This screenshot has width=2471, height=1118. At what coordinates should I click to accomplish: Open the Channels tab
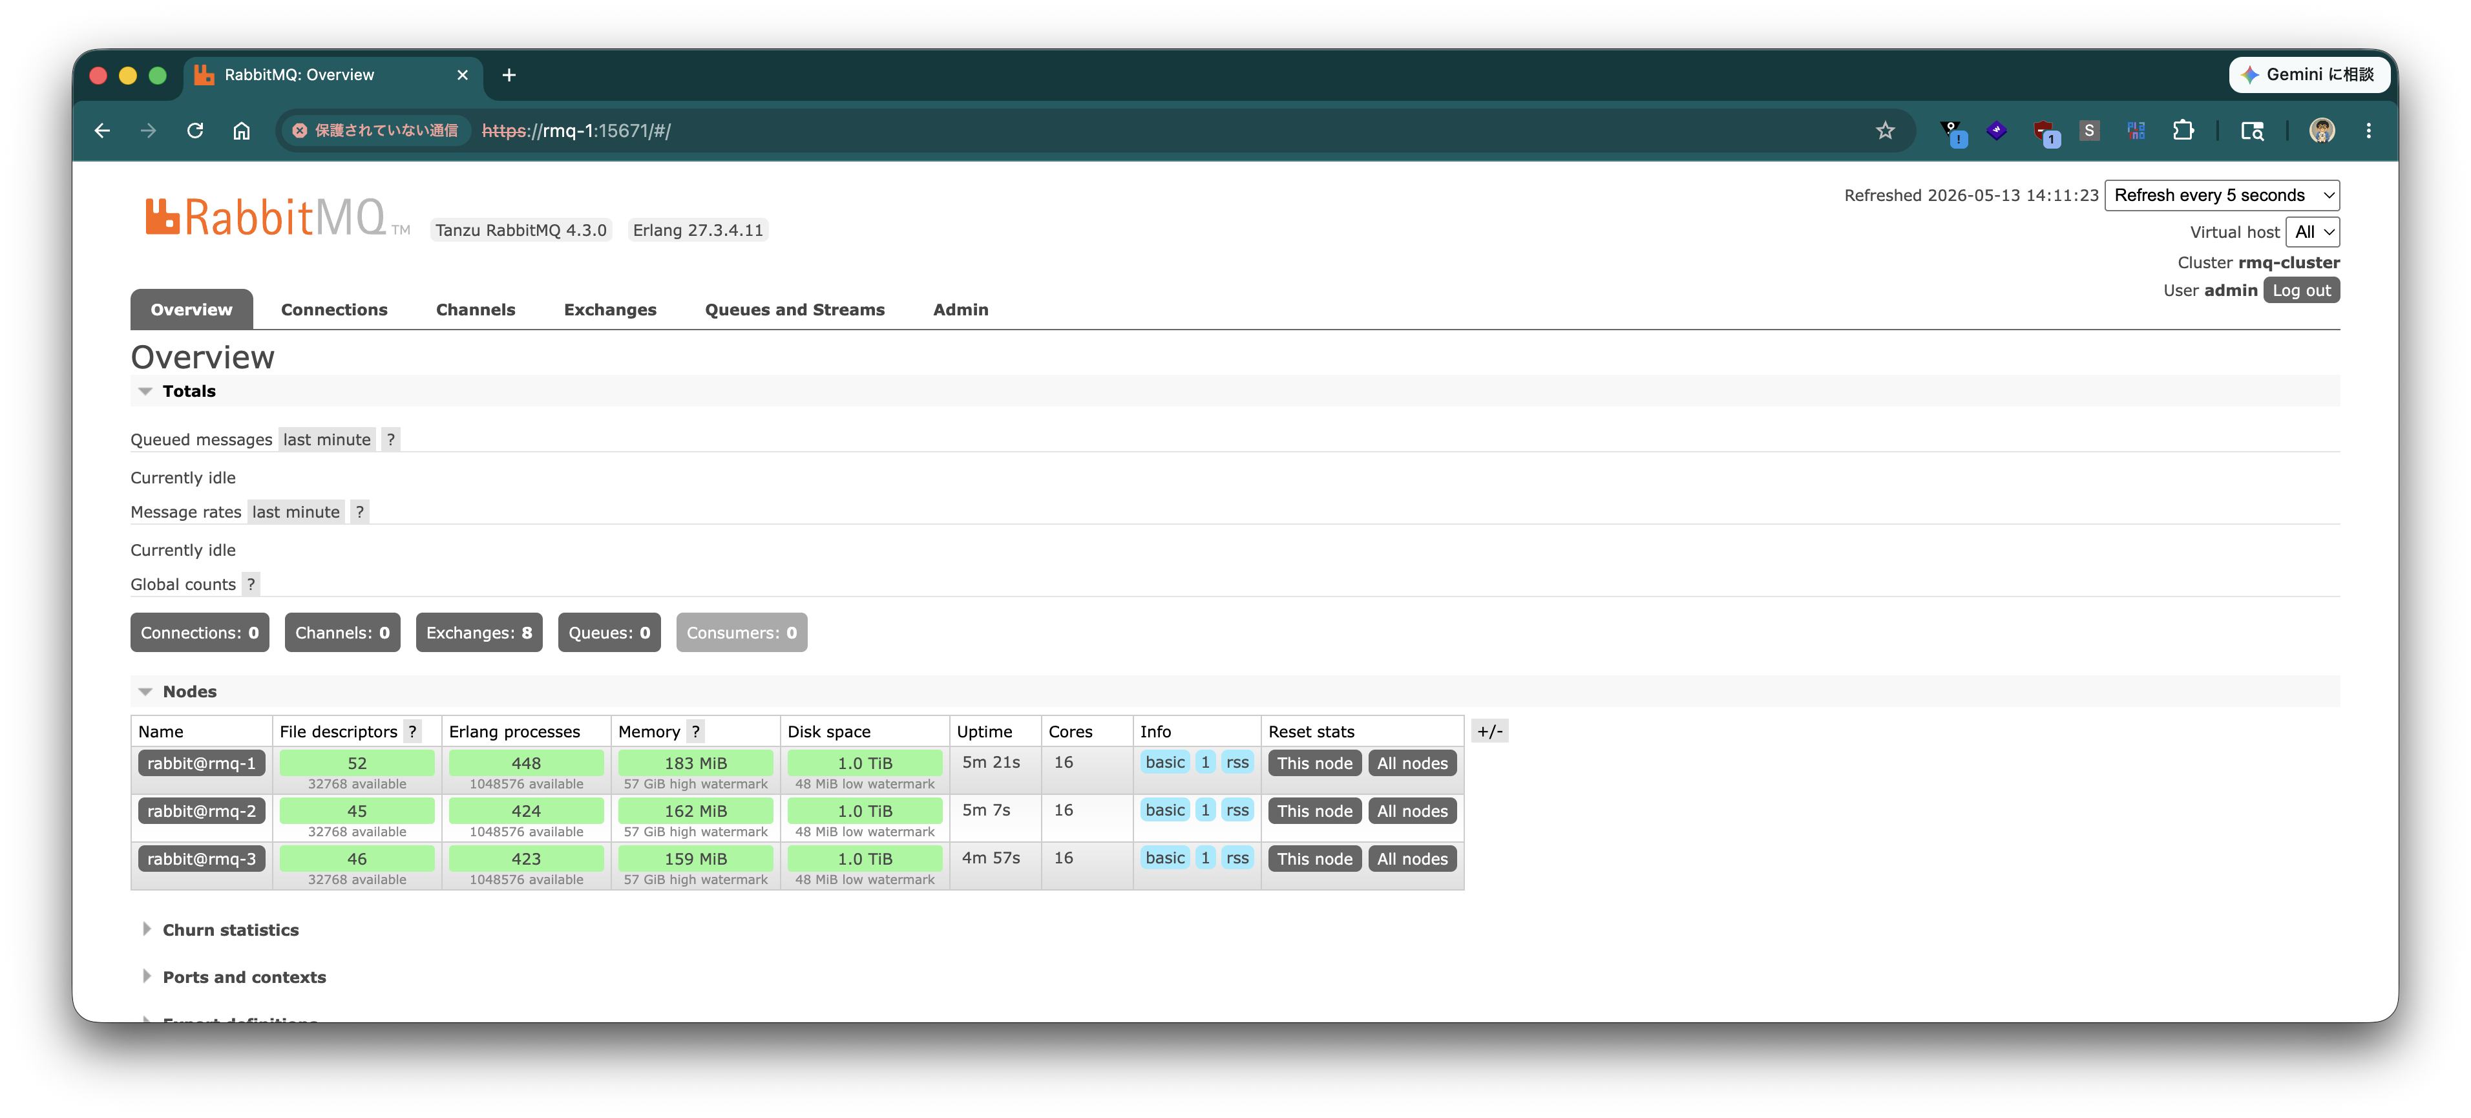point(475,309)
